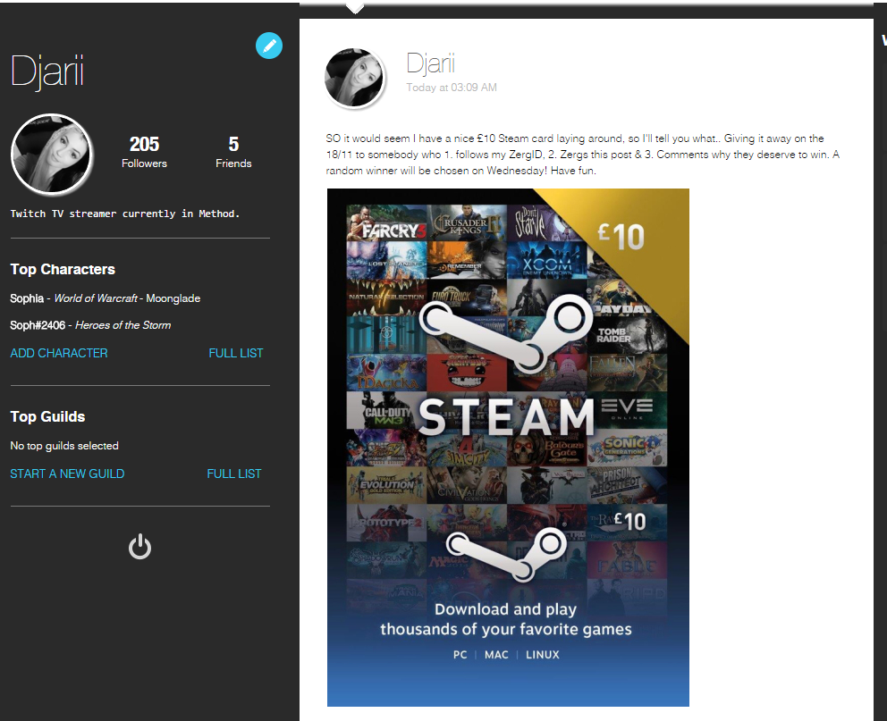Select character Sophia - World of Warcraft - Moonglade

[x=106, y=298]
